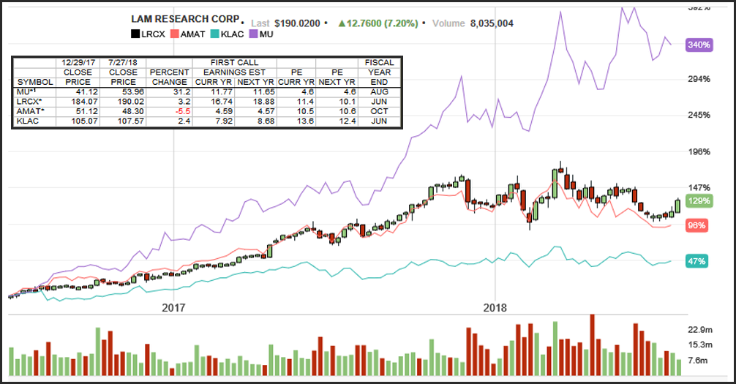The height and width of the screenshot is (384, 736).
Task: Click the SYMBOL column header
Action: [35, 82]
